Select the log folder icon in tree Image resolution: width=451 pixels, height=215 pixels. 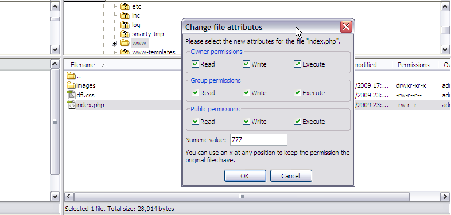click(125, 25)
